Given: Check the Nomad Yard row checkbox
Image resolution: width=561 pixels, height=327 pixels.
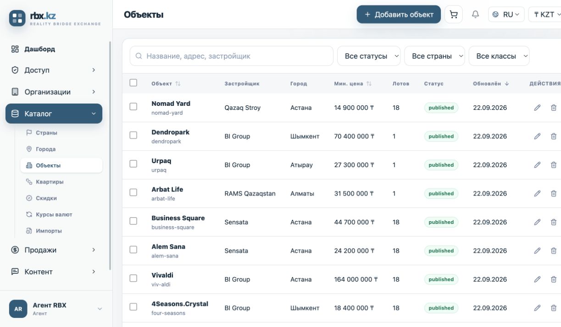Looking at the screenshot, I should tap(133, 107).
